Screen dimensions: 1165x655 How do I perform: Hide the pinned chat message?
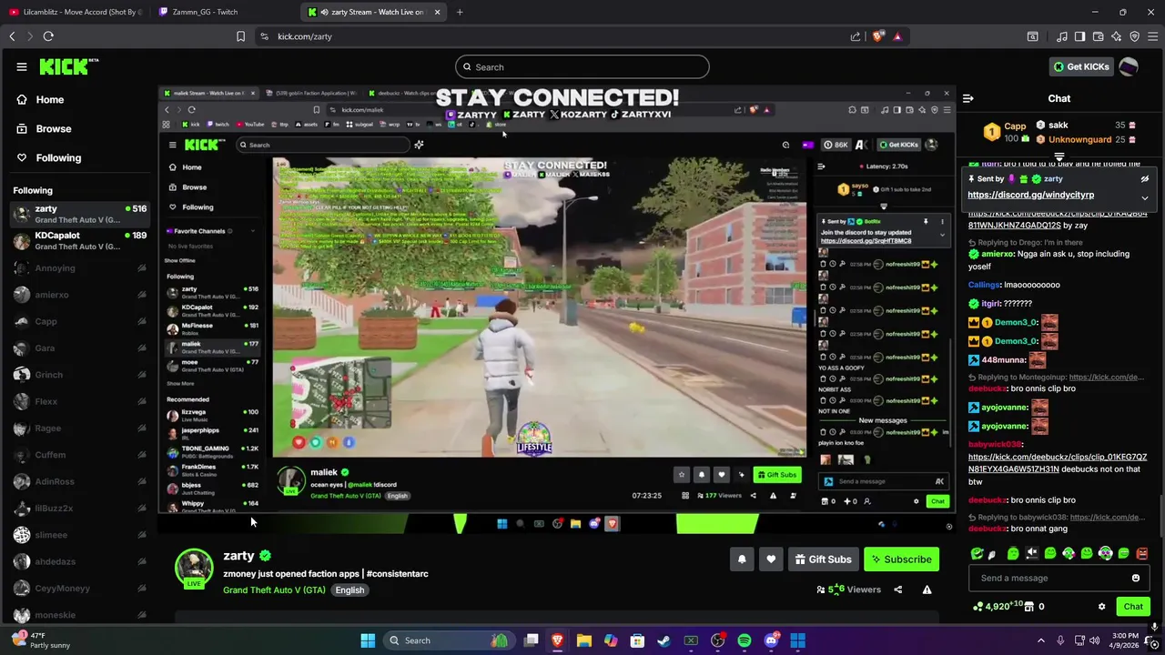(1145, 179)
